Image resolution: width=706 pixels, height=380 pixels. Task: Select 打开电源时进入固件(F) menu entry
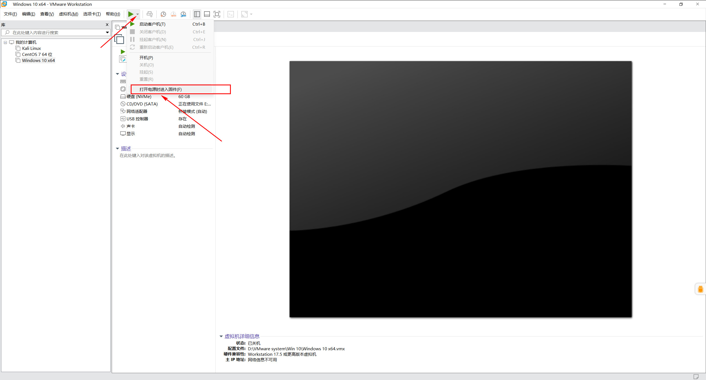[x=161, y=89]
